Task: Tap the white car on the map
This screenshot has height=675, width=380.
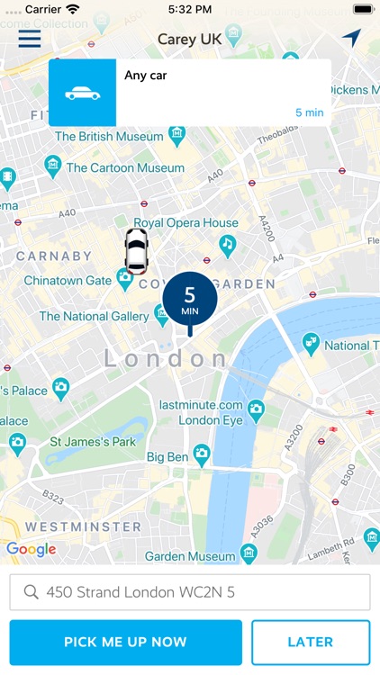Action: click(137, 251)
